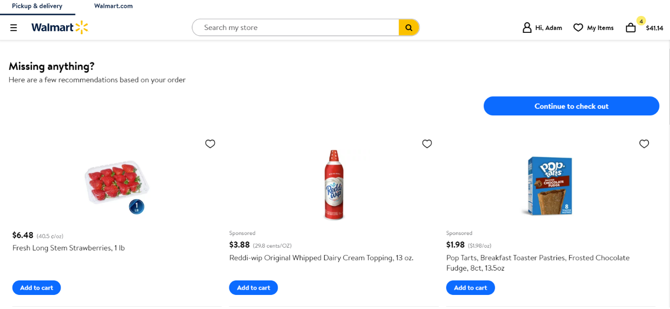
Task: Switch to the Pickup & delivery tab
Action: coord(37,7)
